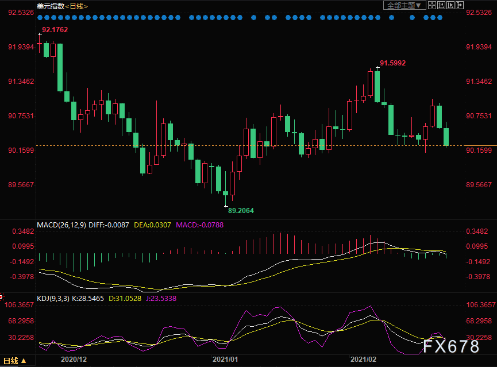This screenshot has height=367, width=497.
Task: Open the 全部主题 theme dropdown
Action: 404,5
